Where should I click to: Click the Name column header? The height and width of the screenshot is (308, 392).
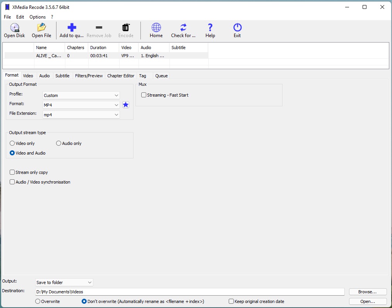pos(50,48)
